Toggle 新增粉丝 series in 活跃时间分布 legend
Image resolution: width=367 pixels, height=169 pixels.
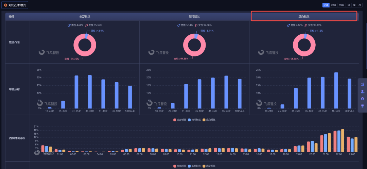click(x=194, y=120)
